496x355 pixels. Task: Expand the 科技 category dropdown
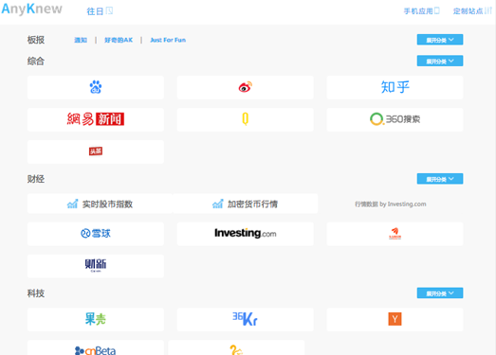[x=440, y=293]
